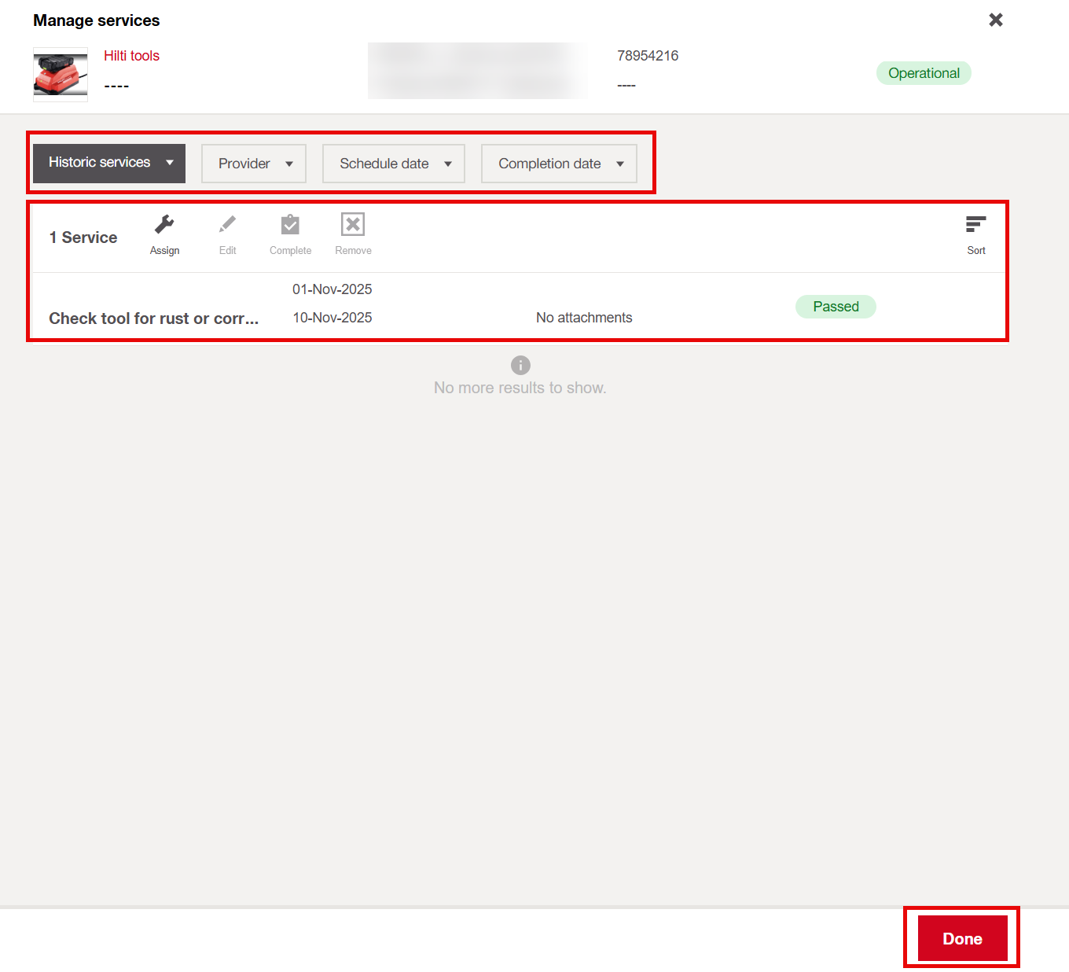Click the Edit pencil icon
This screenshot has width=1069, height=972.
(227, 225)
